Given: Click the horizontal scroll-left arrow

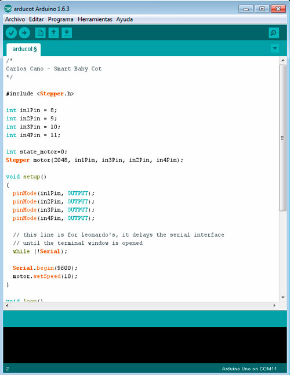Looking at the screenshot, I should pos(7,305).
